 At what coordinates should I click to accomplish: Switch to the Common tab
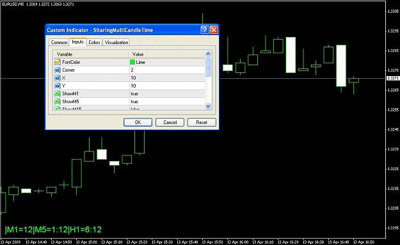pos(59,42)
